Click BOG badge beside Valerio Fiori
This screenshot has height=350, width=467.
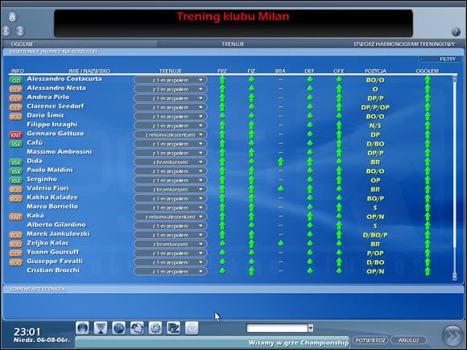click(x=16, y=190)
